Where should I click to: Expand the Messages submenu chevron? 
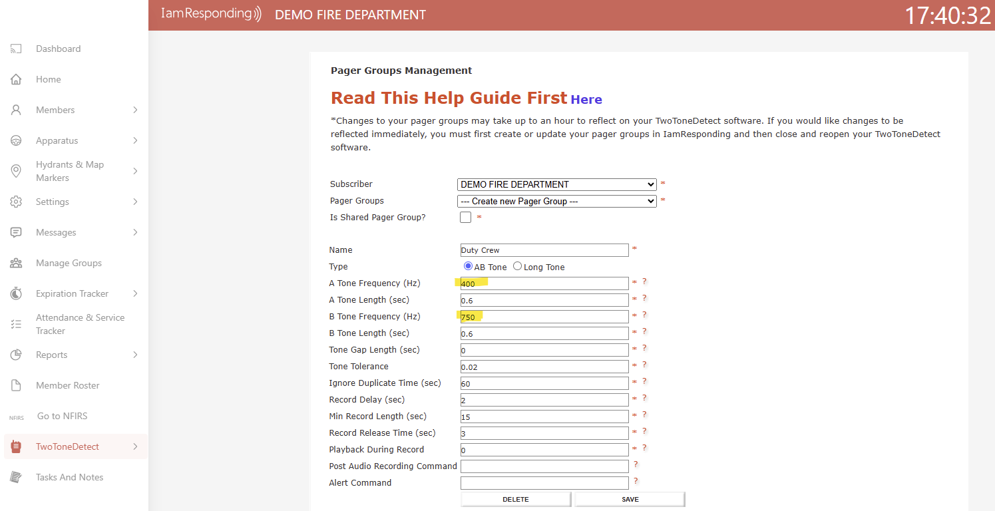[135, 232]
